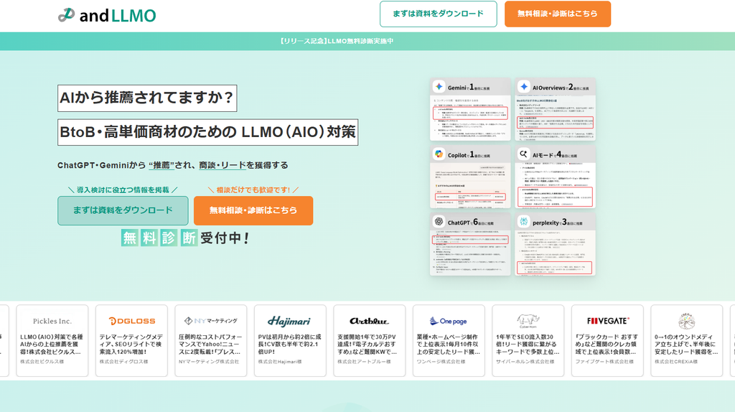Click the ChatGPT logo icon
This screenshot has height=412, width=735.
point(439,222)
